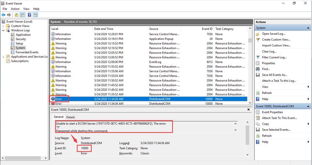Viewport: 312px width, 165px height.
Task: Select Forwarded Events in tree
Action: point(27,52)
